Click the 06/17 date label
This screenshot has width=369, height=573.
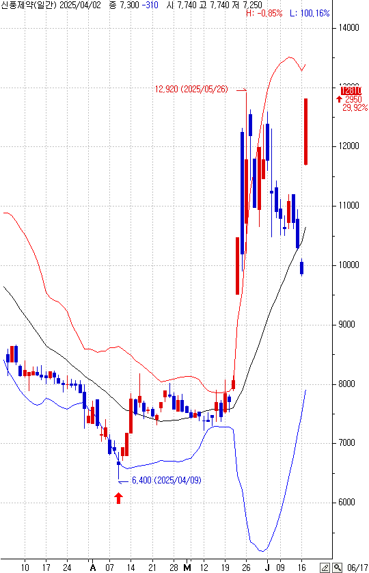click(357, 568)
